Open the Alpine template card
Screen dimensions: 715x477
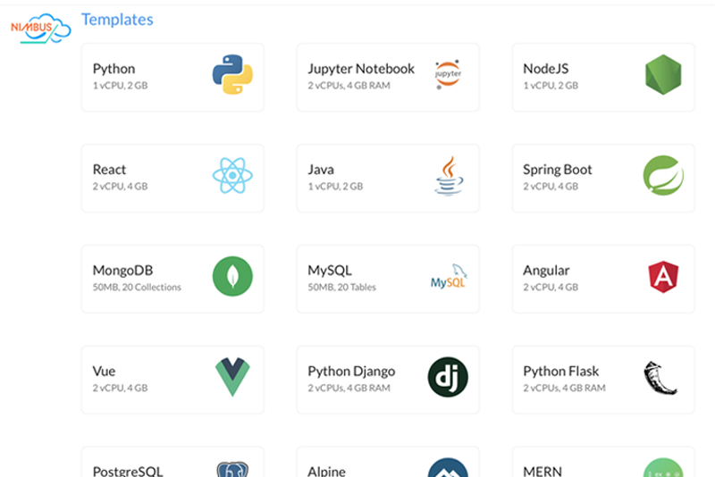tap(388, 464)
